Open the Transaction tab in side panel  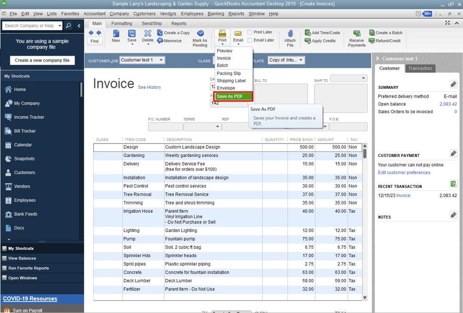pyautogui.click(x=420, y=68)
